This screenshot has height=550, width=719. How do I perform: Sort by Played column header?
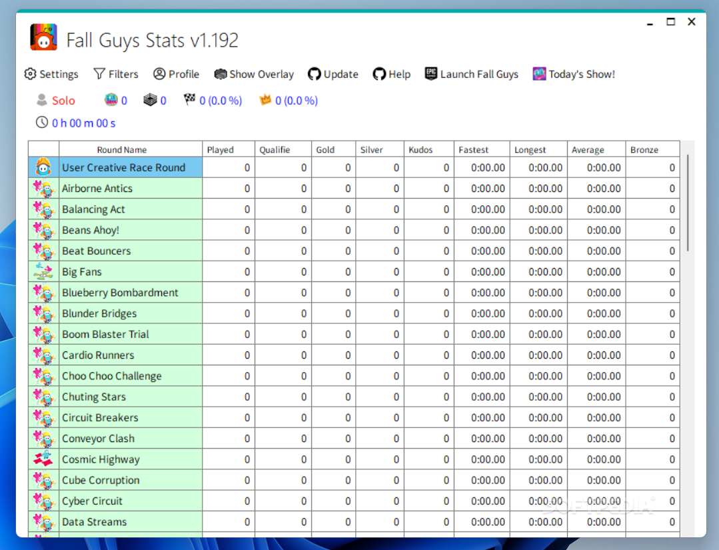click(x=229, y=149)
